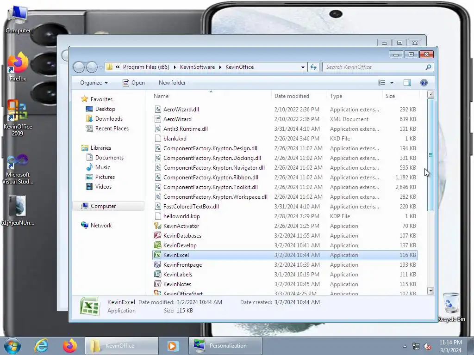Launch Internet Explorer from taskbar
The image size is (474, 355).
click(x=41, y=346)
